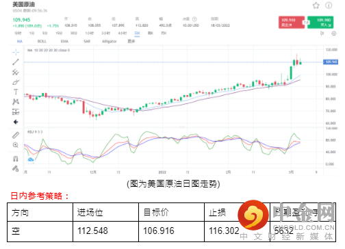Select the BOLL indicator tab
The width and height of the screenshot is (345, 249).
click(42, 41)
